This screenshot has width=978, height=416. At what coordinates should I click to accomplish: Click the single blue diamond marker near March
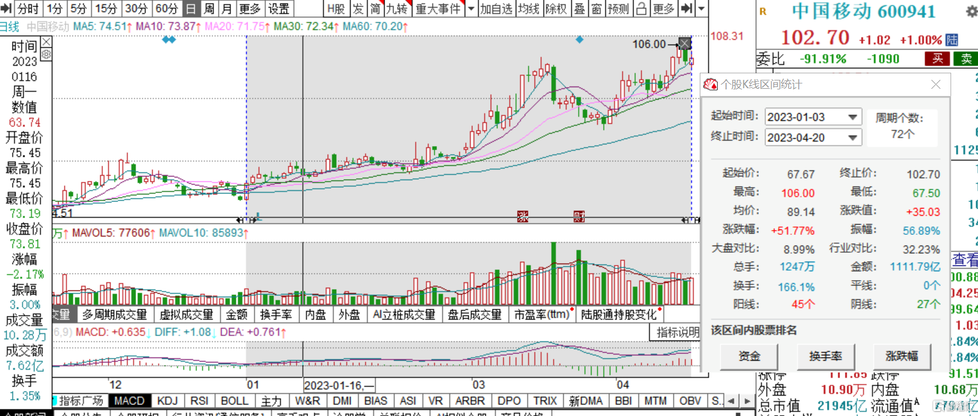pyautogui.click(x=579, y=39)
